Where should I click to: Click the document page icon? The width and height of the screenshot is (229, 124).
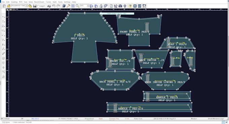point(111,6)
